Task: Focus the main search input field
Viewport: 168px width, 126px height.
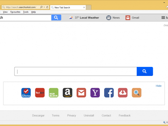Action: point(76,71)
